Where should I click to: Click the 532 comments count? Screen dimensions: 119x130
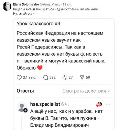tap(52, 78)
